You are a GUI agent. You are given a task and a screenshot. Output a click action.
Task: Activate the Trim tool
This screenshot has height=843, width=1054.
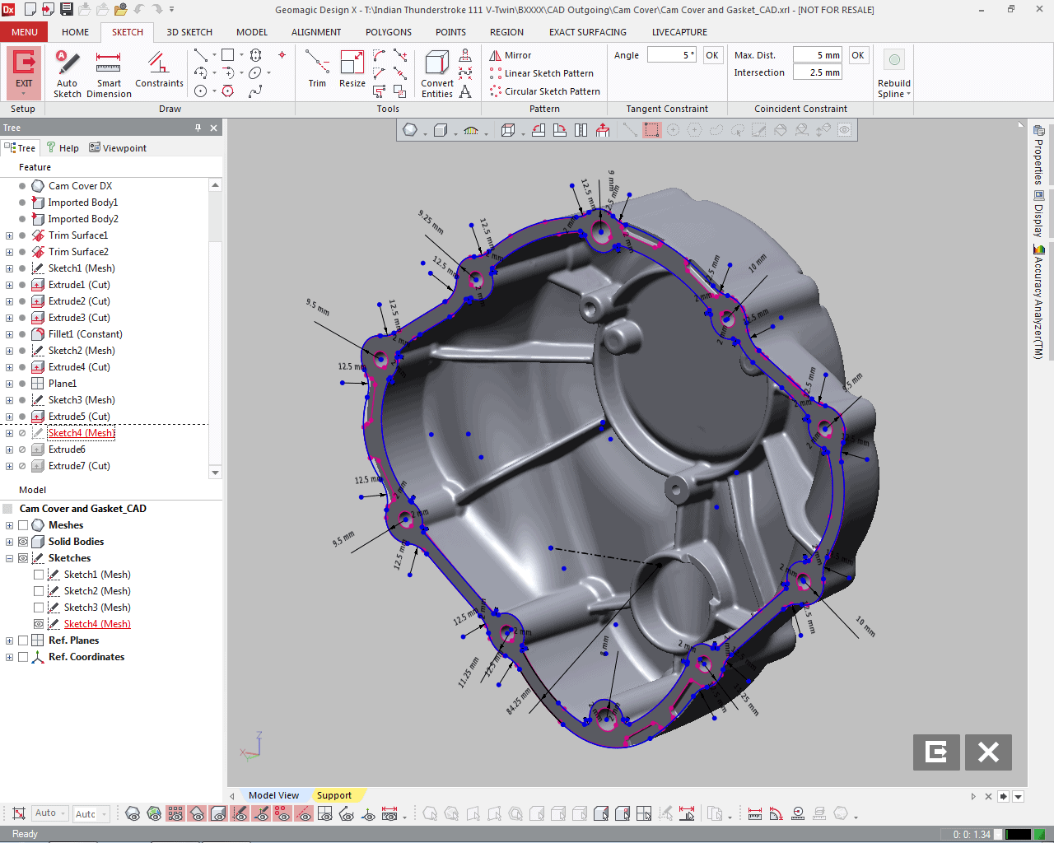coord(317,69)
